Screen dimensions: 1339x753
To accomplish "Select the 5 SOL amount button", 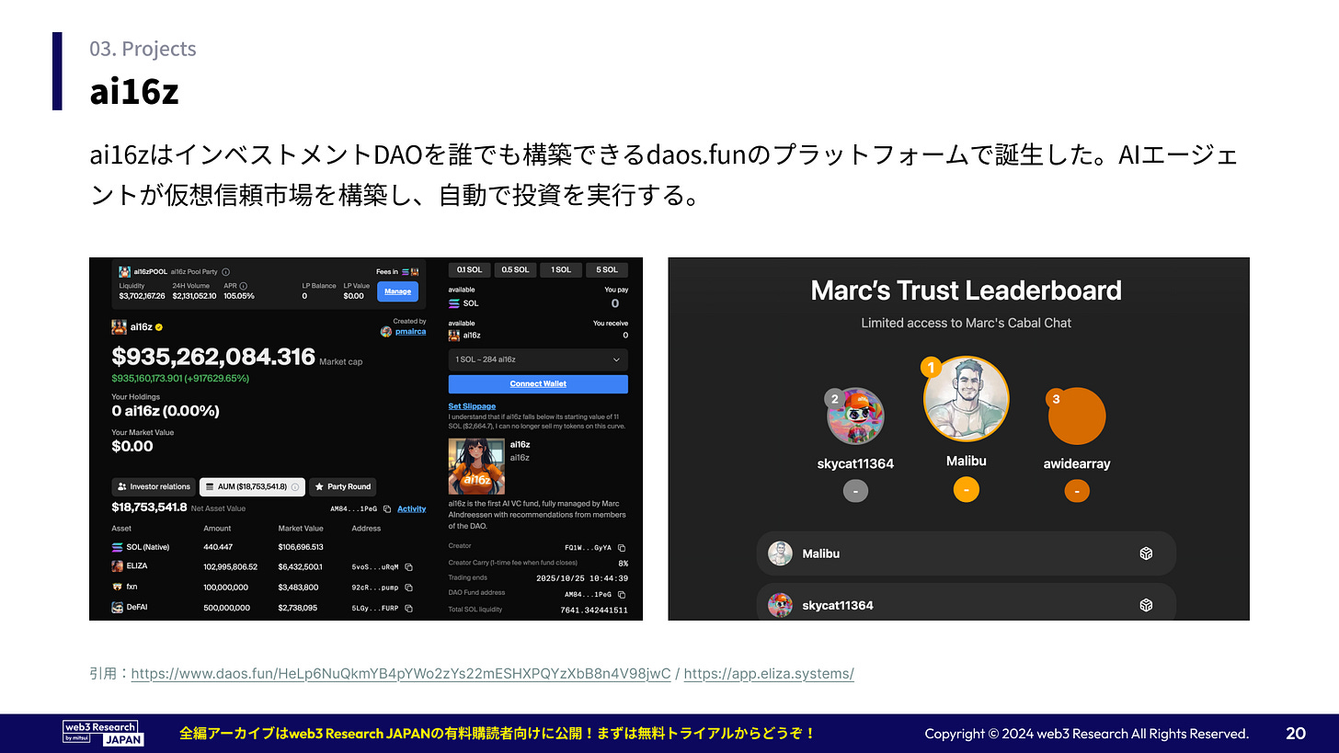I will pos(607,269).
